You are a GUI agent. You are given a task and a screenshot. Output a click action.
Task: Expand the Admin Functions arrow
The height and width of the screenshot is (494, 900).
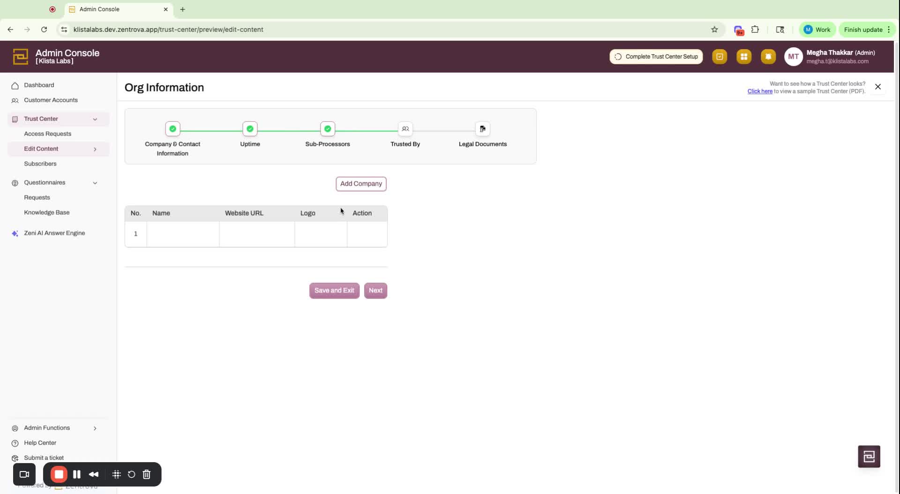tap(95, 428)
